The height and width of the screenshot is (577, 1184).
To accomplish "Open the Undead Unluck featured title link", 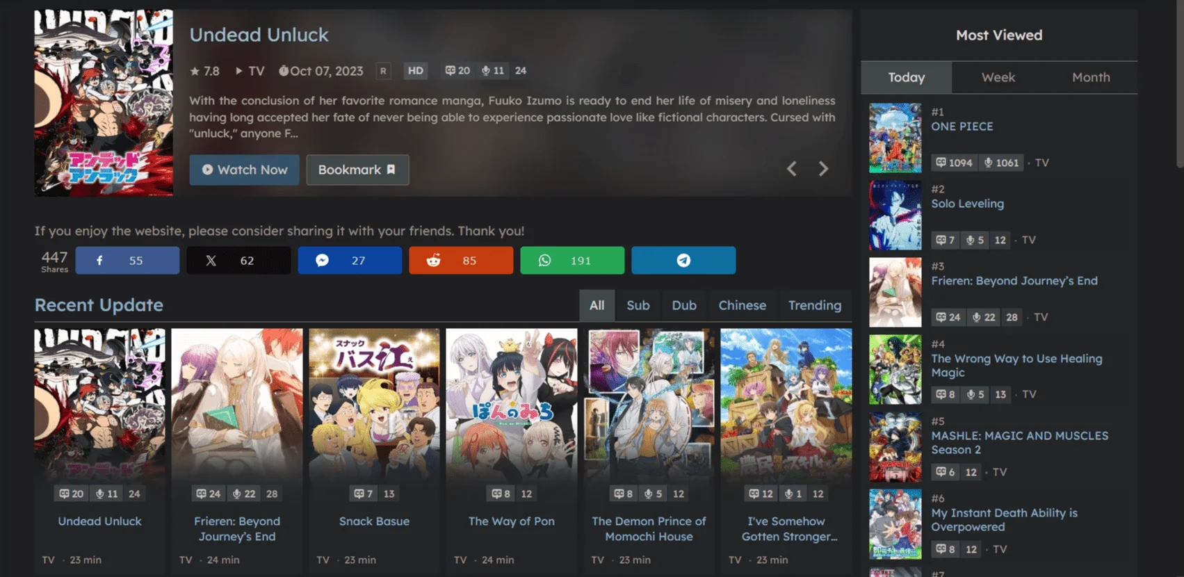I will [259, 35].
